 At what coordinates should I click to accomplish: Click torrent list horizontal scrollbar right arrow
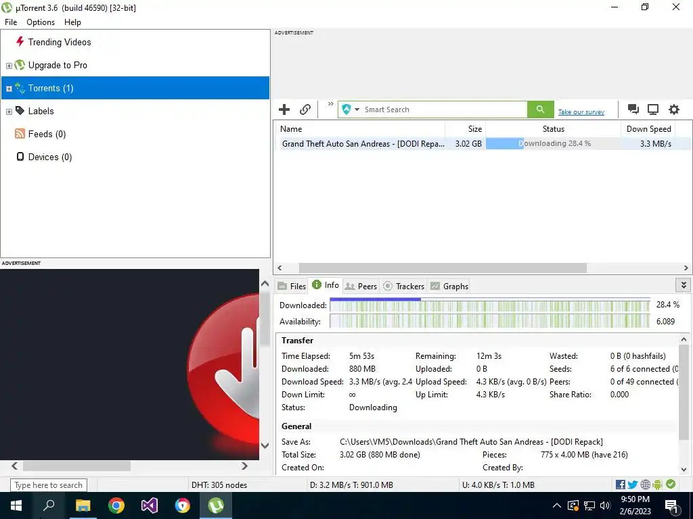[686, 268]
